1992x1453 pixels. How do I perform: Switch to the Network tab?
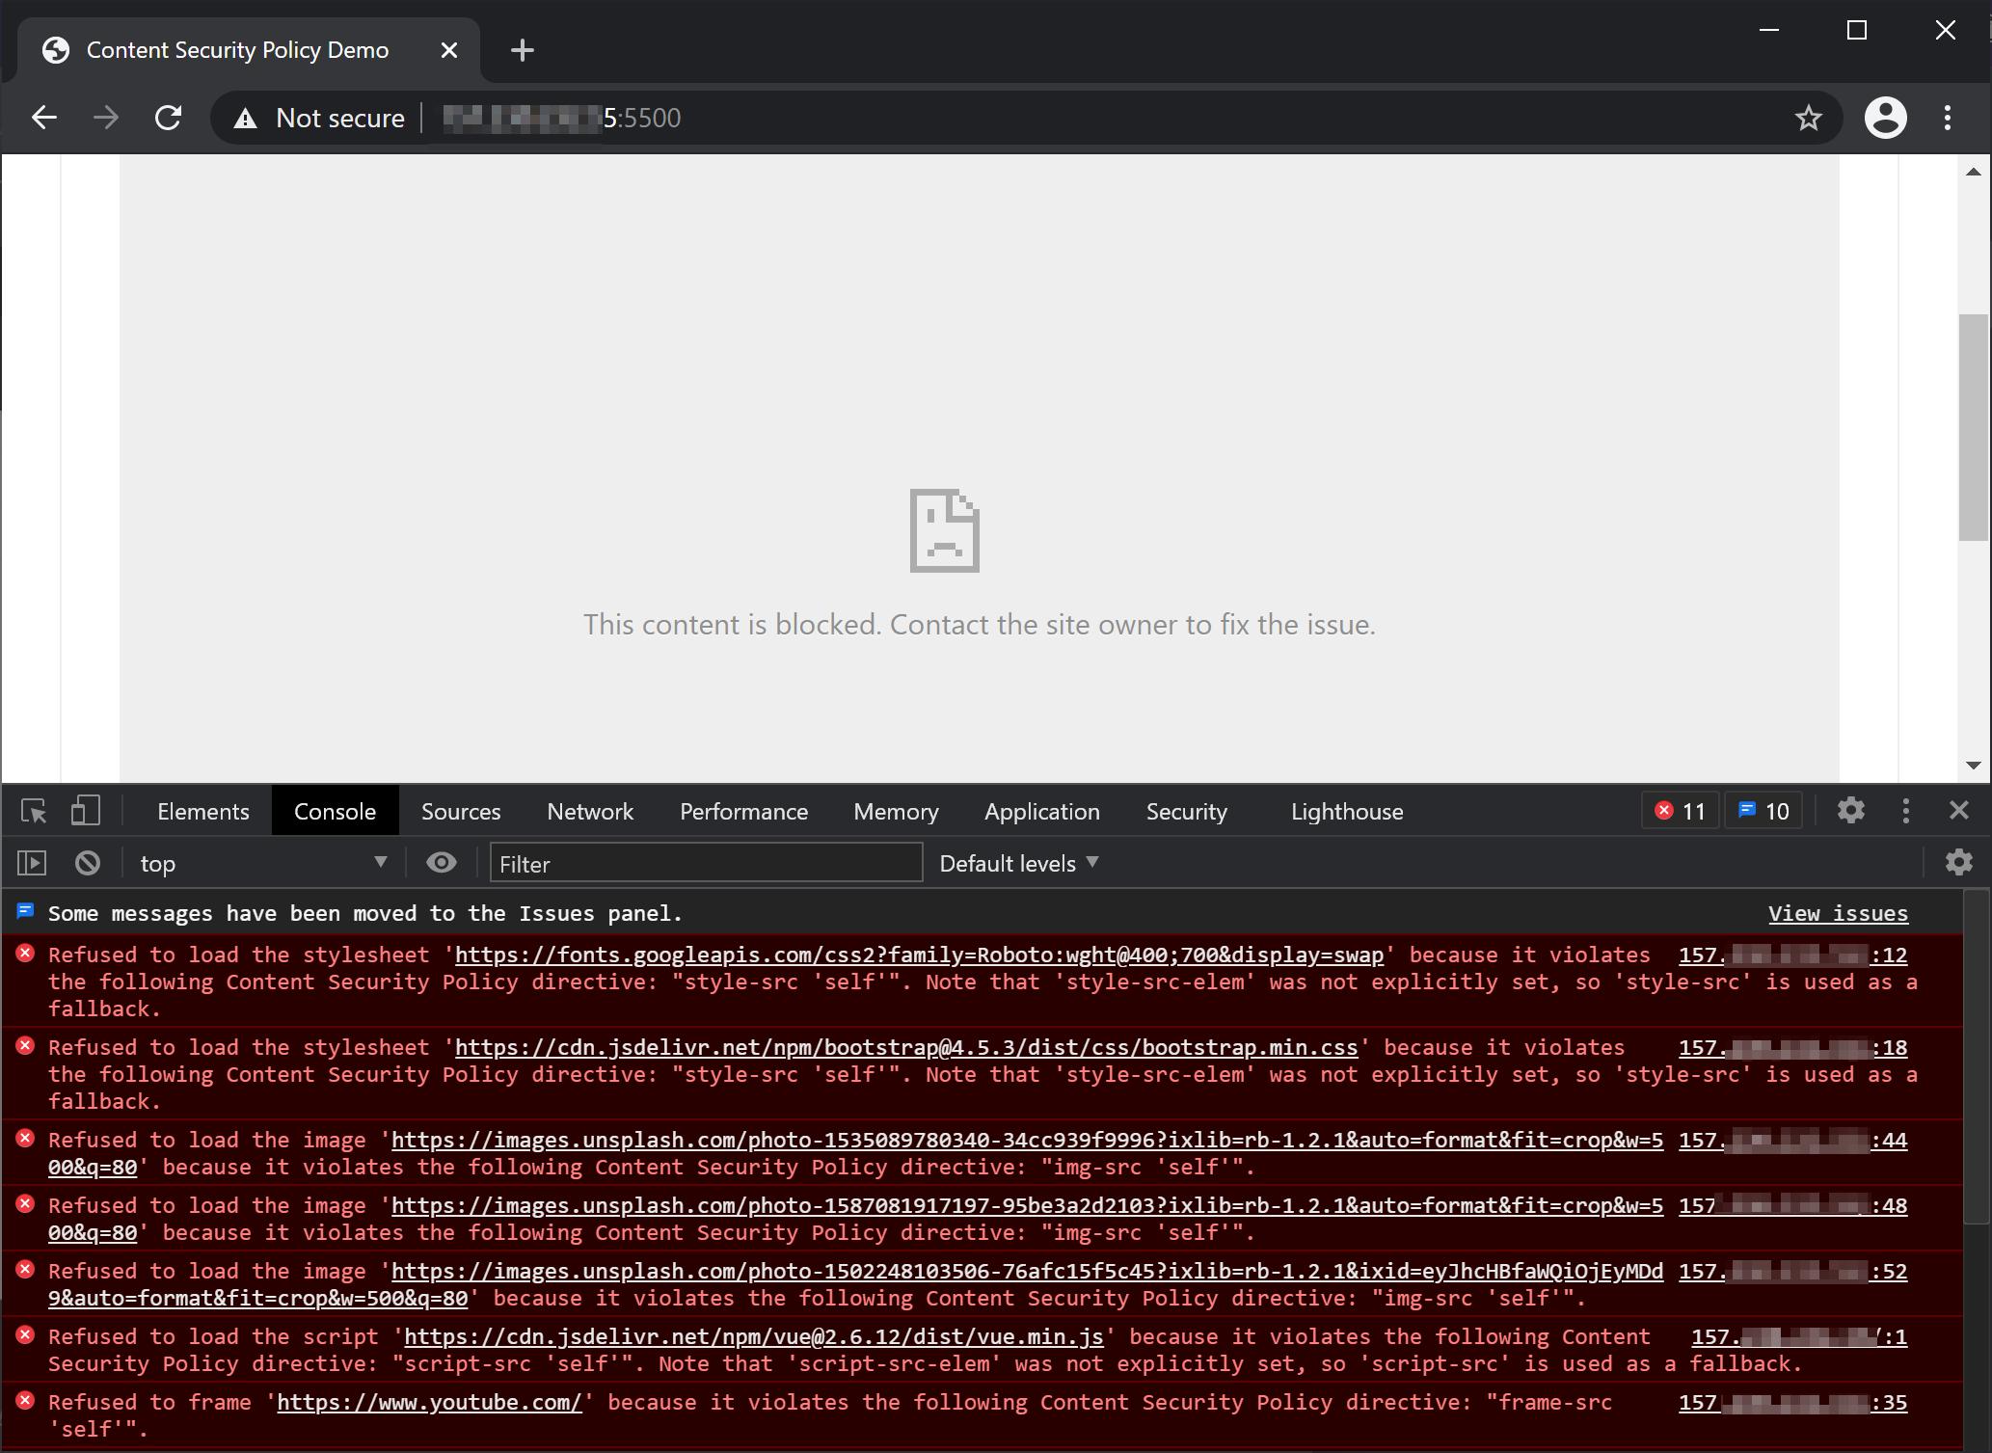click(589, 811)
